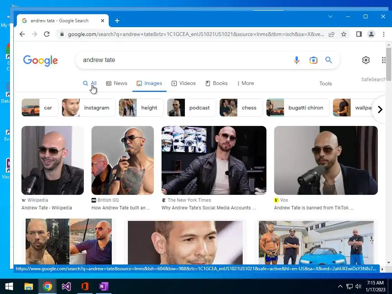View site info via the padlock icon
Viewport: 392px width, 294px height.
pyautogui.click(x=62, y=34)
